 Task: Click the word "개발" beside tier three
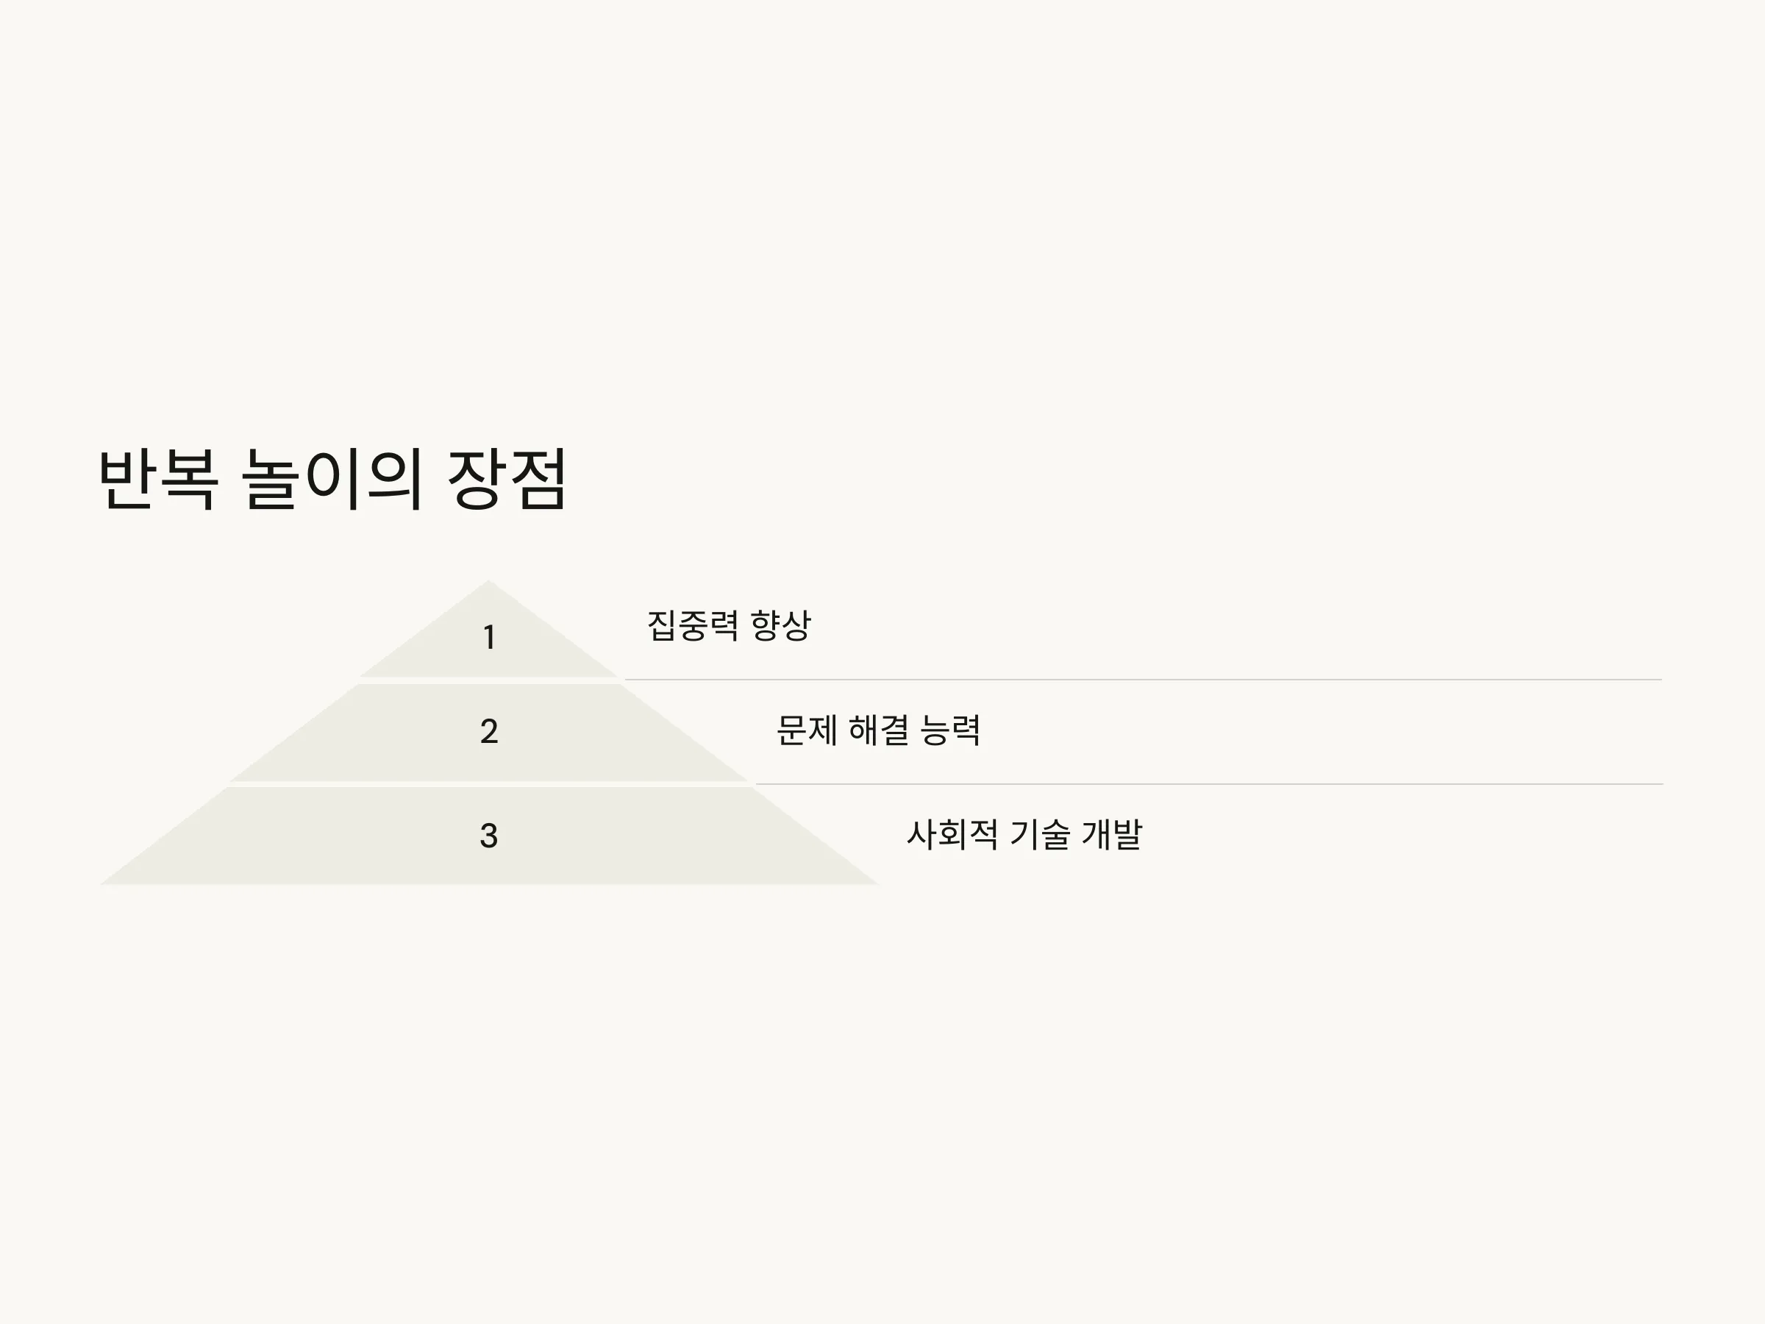[1112, 834]
